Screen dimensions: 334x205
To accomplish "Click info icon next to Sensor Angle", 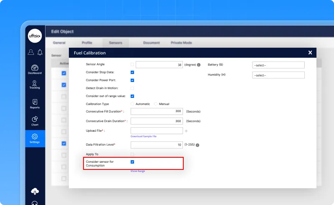I will pyautogui.click(x=199, y=65).
